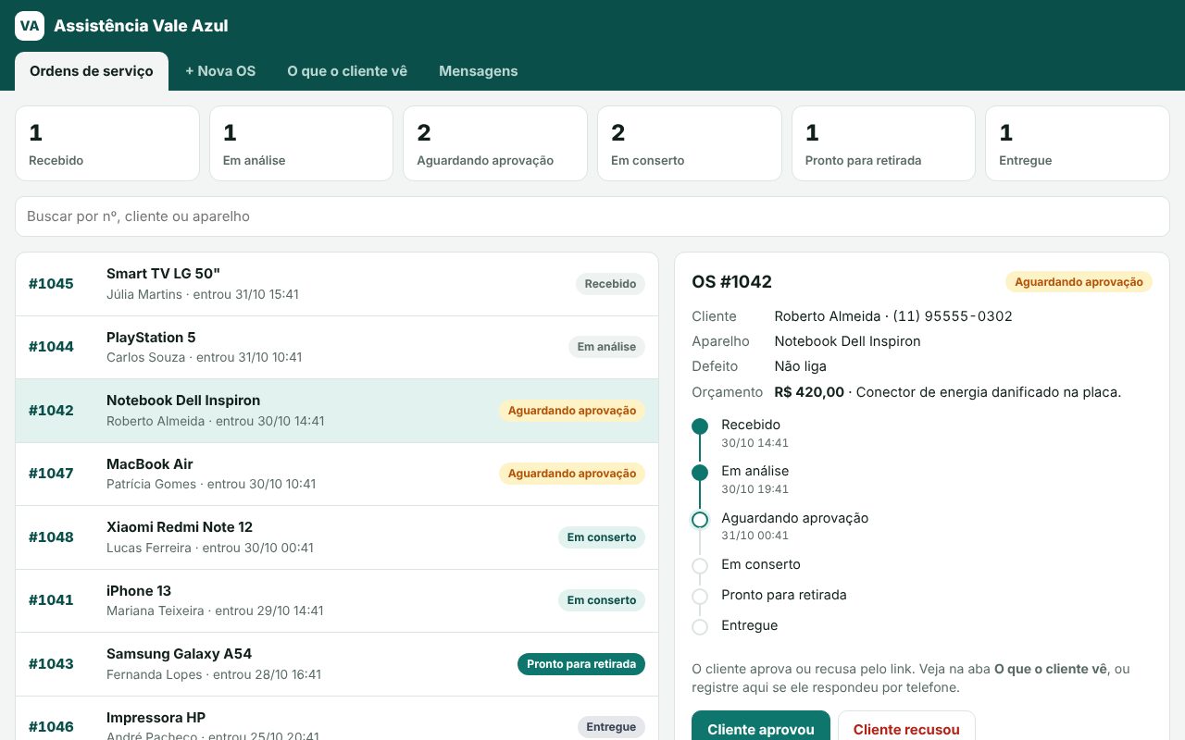
Task: Click the Pronto para retirada timeline marker
Action: point(700,597)
